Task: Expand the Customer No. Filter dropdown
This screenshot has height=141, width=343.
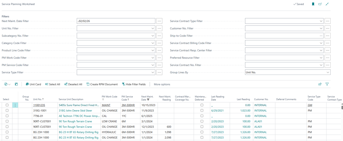Action: (321, 28)
